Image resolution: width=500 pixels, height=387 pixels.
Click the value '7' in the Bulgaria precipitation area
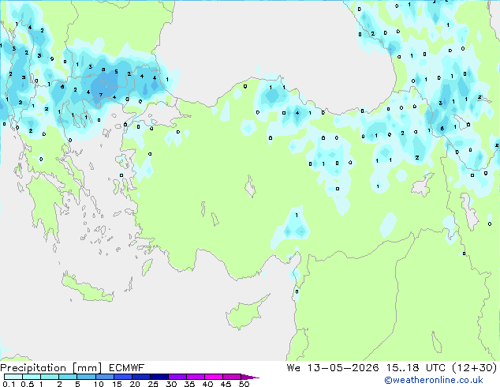coord(101,95)
